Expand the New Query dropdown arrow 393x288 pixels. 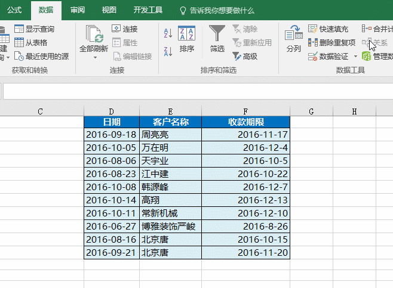pos(8,57)
